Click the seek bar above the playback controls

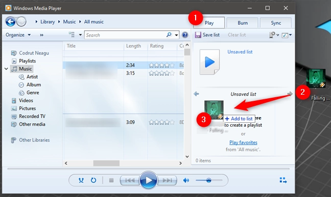tap(149, 169)
